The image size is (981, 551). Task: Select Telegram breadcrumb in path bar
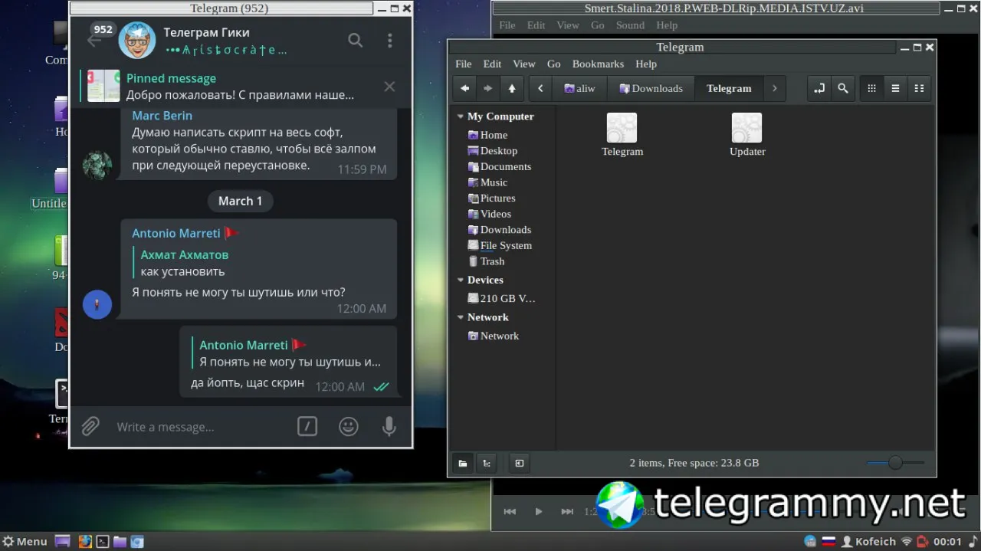coord(729,88)
